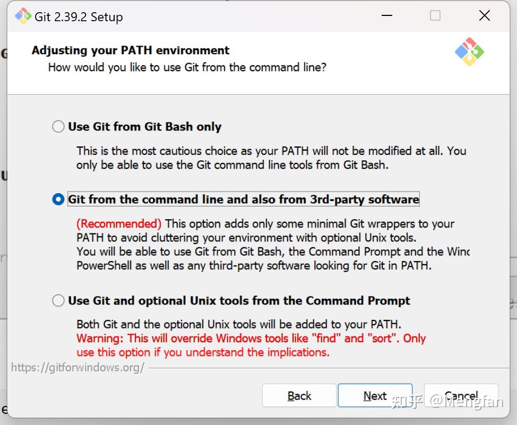Cancel the Git installation
This screenshot has height=425, width=517.
pyautogui.click(x=461, y=396)
